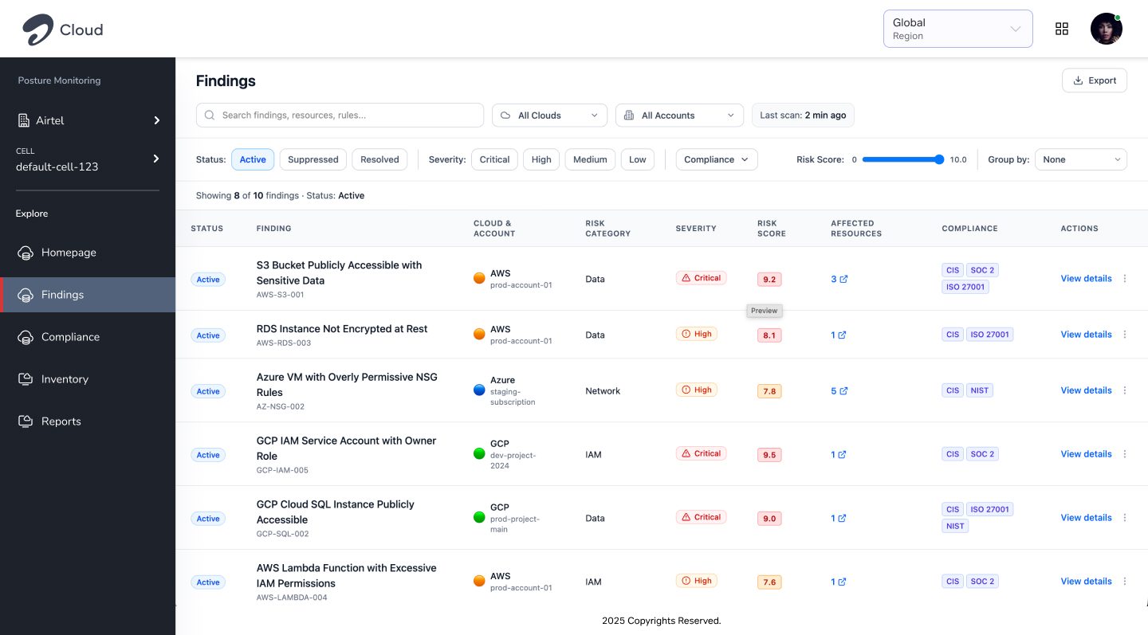Toggle the Low severity filter
This screenshot has width=1148, height=635.
point(638,159)
